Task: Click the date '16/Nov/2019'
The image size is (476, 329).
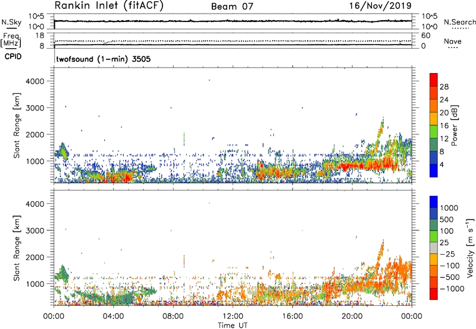Action: coord(380,5)
